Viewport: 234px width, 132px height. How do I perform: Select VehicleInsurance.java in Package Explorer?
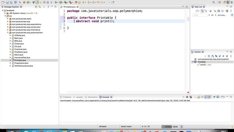click(x=23, y=66)
